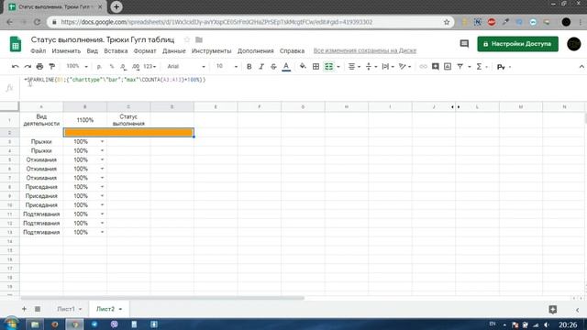Image resolution: width=587 pixels, height=330 pixels.
Task: Open the Данные menu
Action: coord(174,51)
